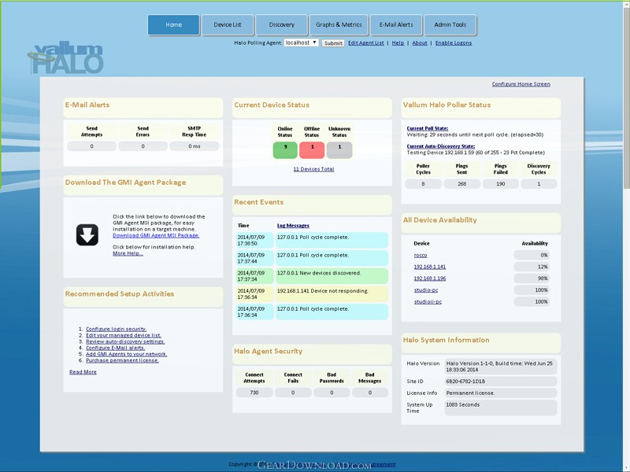Click Configure E-Mail alerts link
The width and height of the screenshot is (630, 472).
(115, 348)
